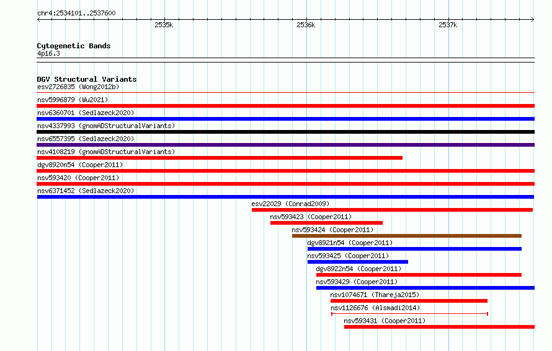This screenshot has height=351, width=552.
Task: Select nsv593425 (Cooper2011) blue bar
Action: coord(358,262)
